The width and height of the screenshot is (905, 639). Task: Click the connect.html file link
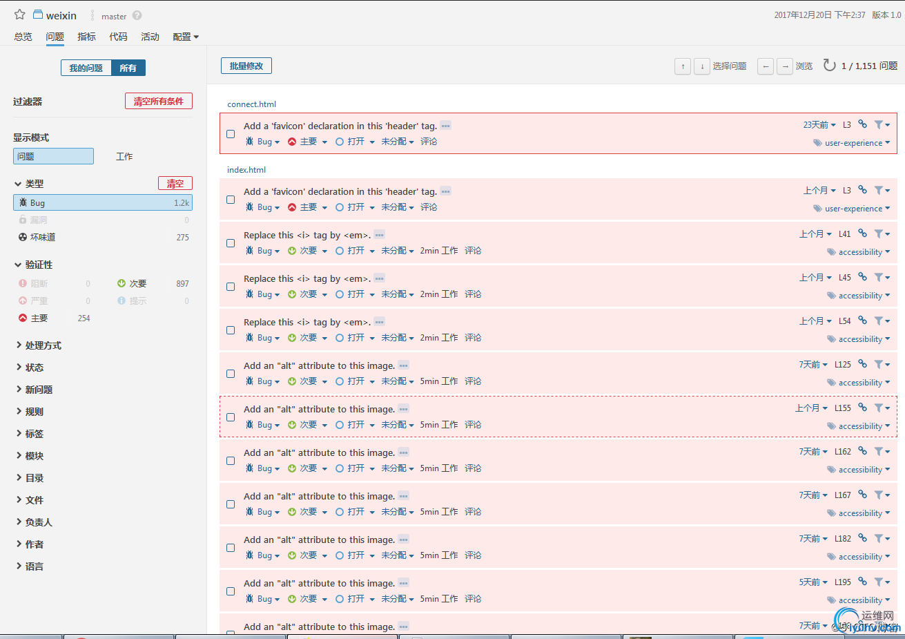pos(252,104)
